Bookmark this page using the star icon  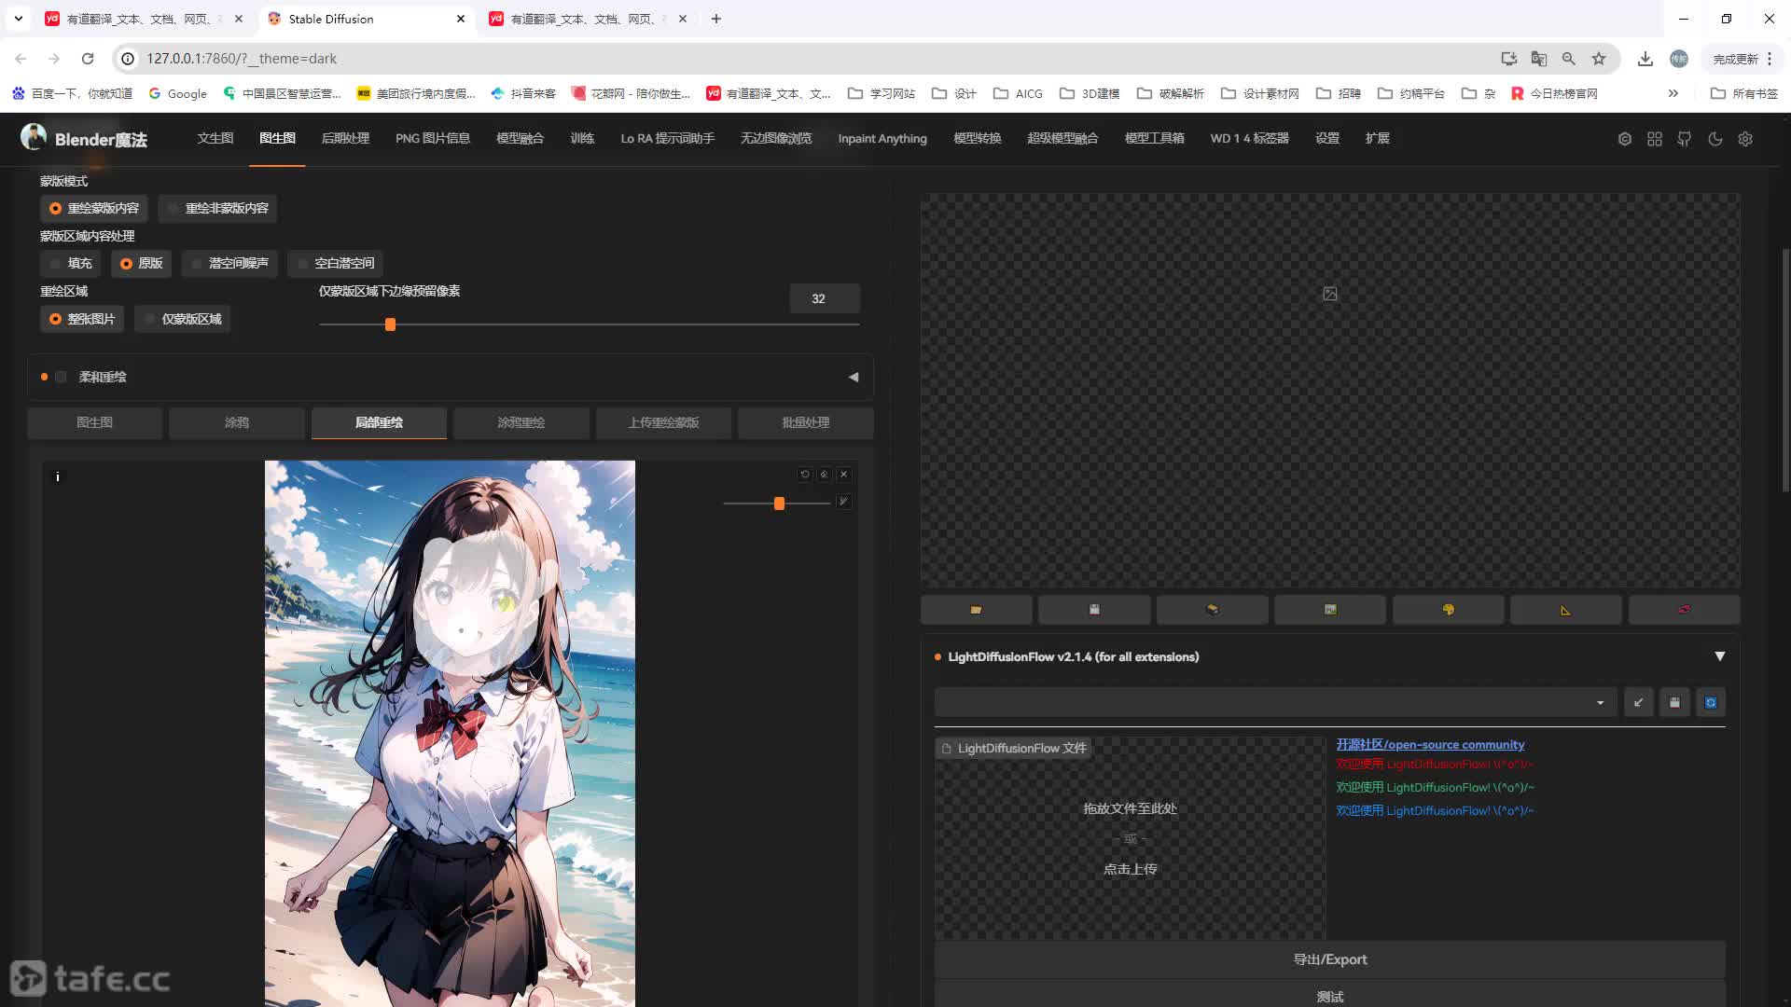coord(1599,59)
